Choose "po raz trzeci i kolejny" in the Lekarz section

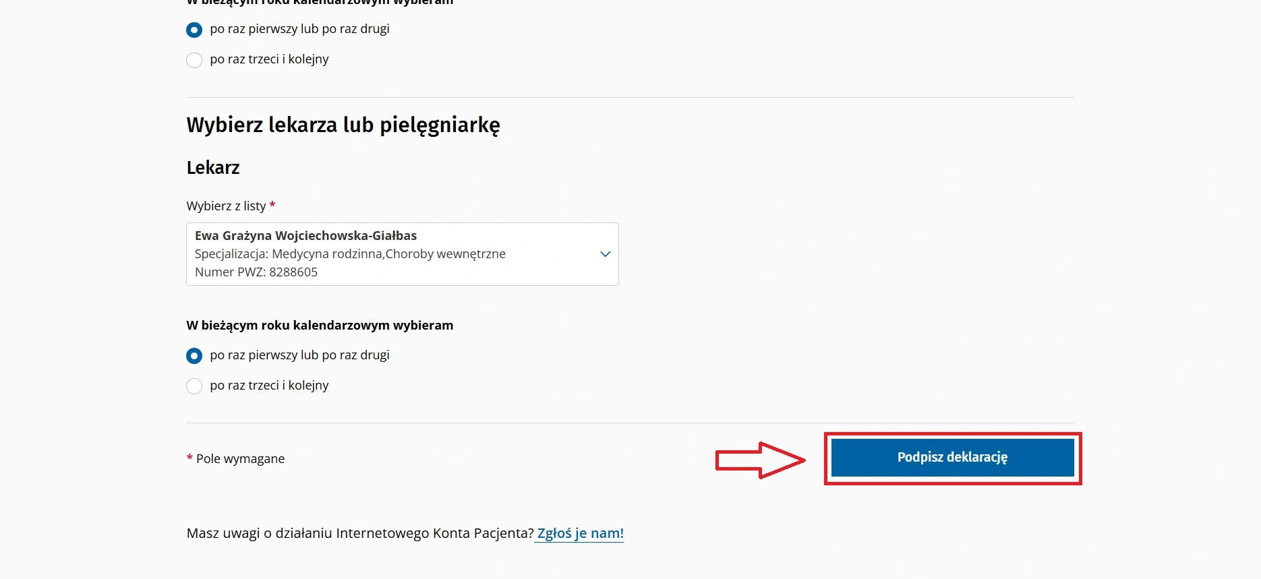[194, 386]
